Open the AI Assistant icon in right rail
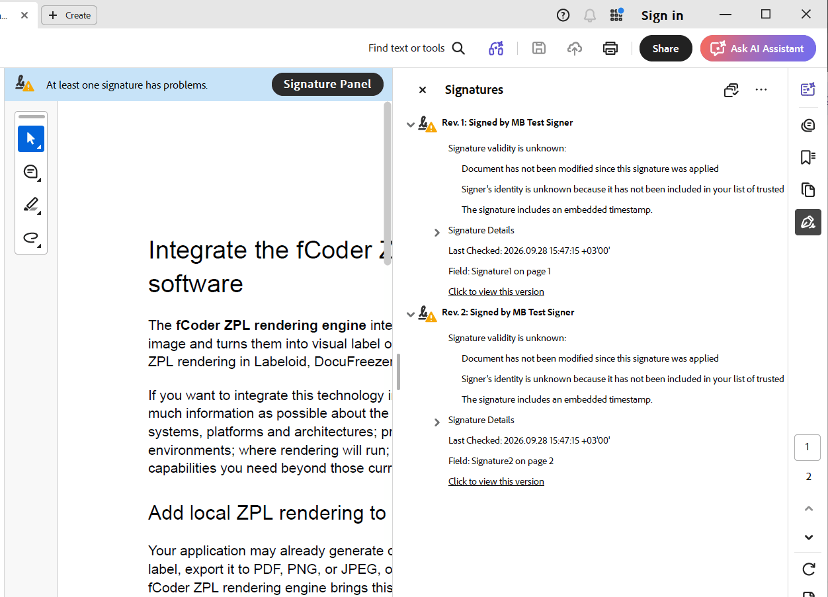Screen dimensions: 828x597 807,90
